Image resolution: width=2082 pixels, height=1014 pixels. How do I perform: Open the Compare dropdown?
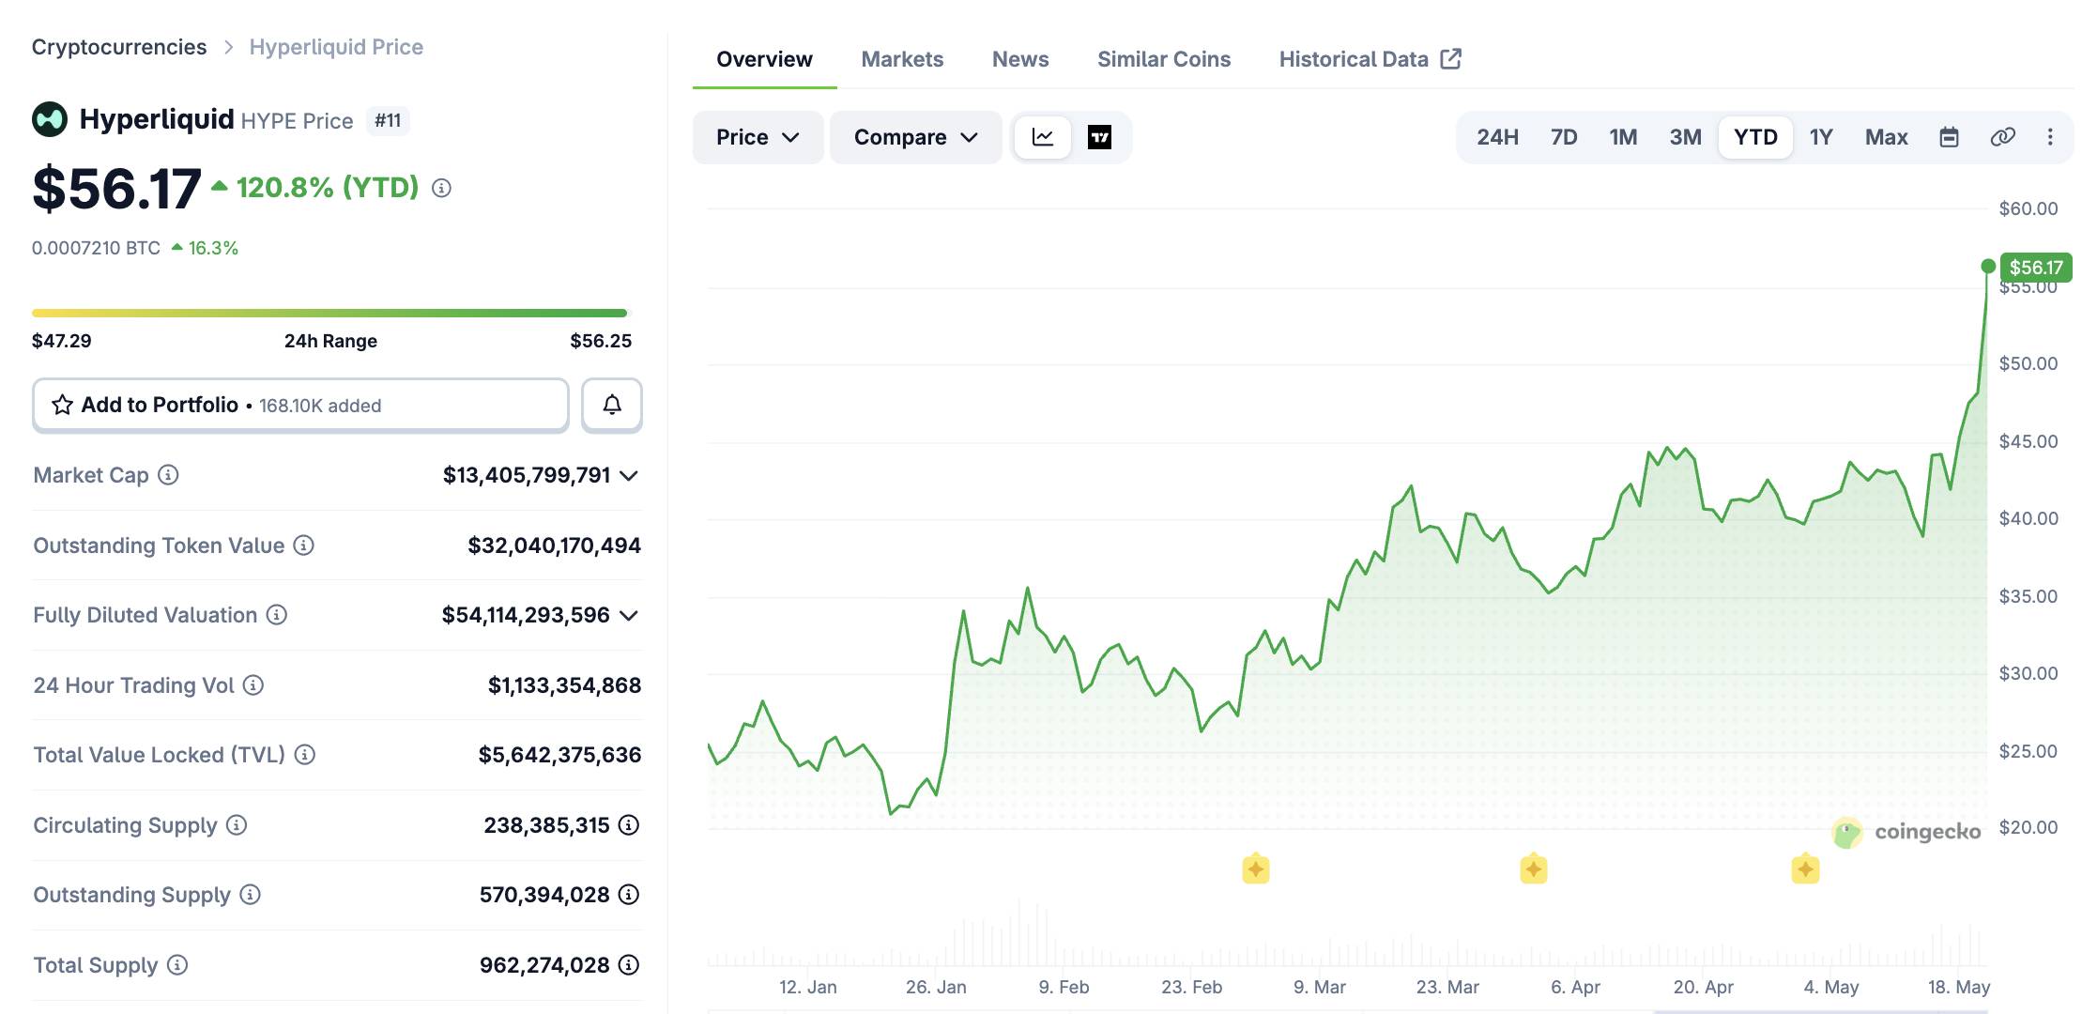point(915,137)
